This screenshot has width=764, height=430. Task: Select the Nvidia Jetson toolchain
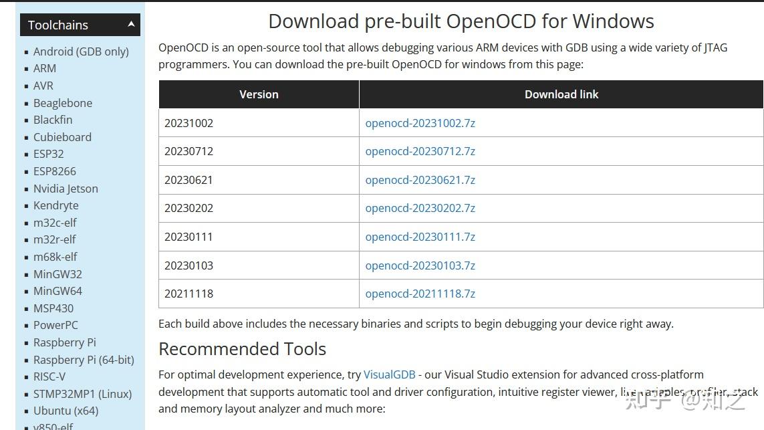tap(66, 188)
